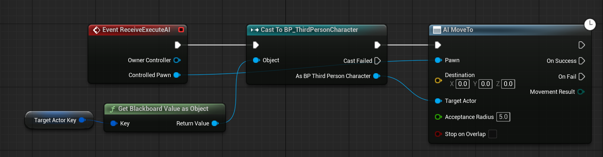Click the On Success label
The width and height of the screenshot is (603, 157).
[x=561, y=61]
